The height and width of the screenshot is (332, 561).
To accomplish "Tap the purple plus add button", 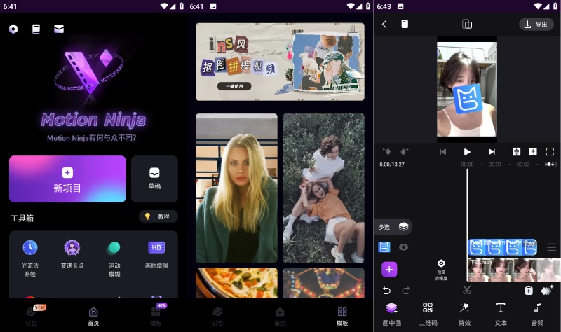I will pyautogui.click(x=389, y=270).
